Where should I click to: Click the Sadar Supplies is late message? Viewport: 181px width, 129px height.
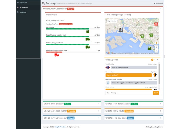pos(134,83)
